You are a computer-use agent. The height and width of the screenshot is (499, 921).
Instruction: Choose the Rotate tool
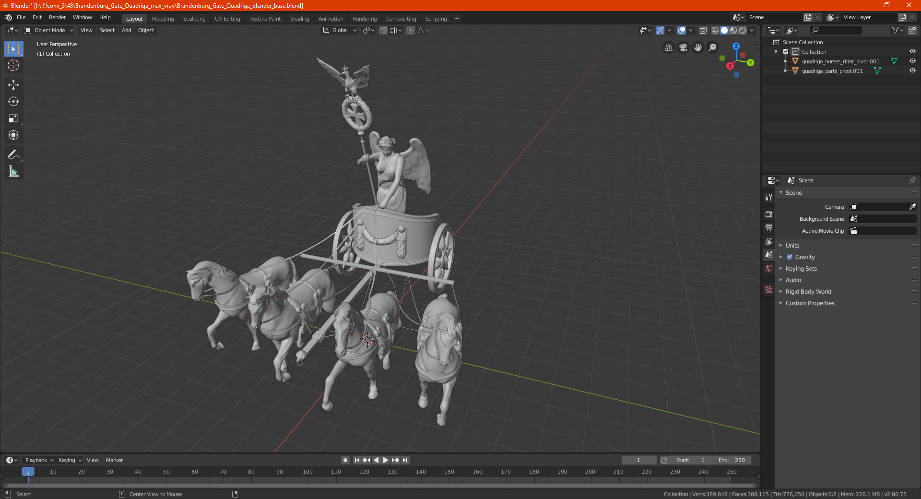[13, 102]
